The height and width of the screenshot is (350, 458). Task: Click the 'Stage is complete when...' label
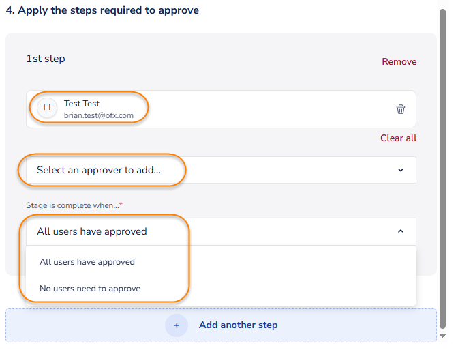coord(72,205)
